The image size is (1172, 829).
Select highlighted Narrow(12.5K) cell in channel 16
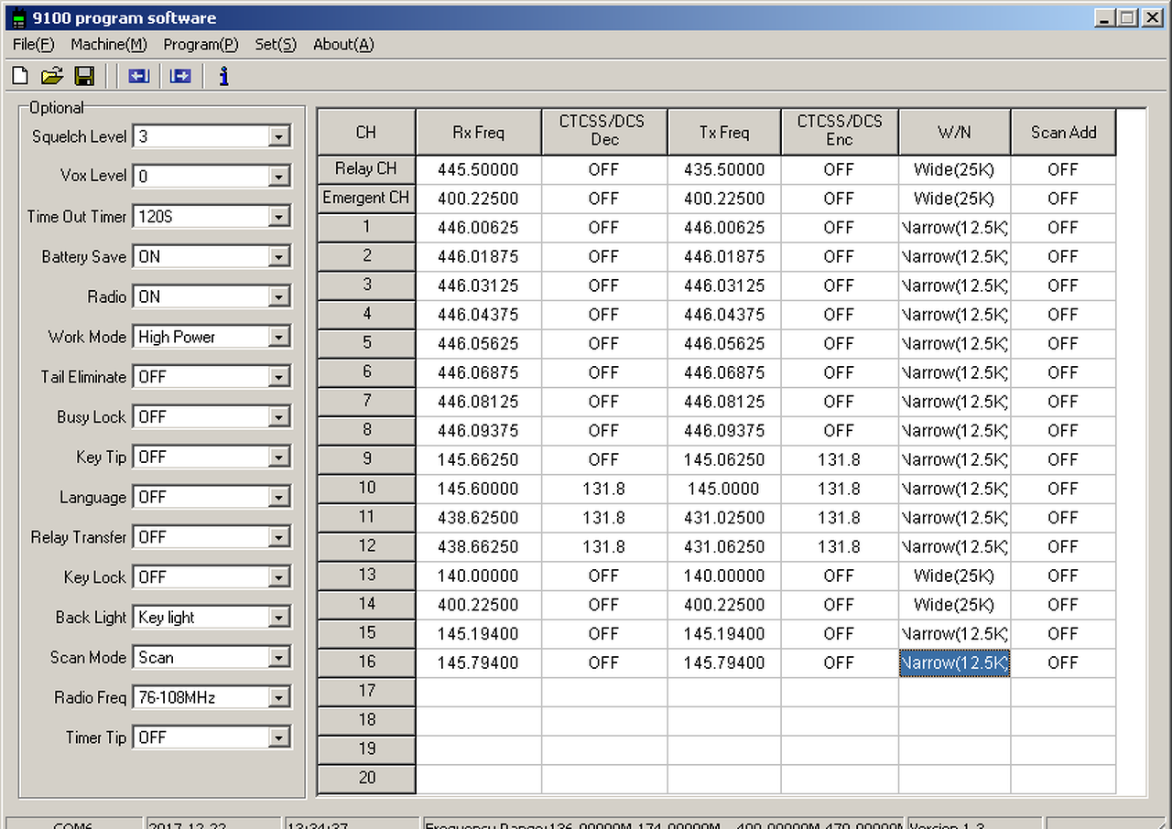point(954,662)
